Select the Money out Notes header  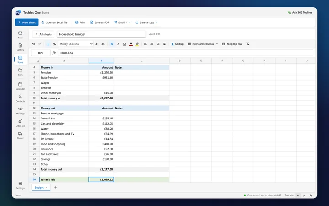tap(142, 108)
